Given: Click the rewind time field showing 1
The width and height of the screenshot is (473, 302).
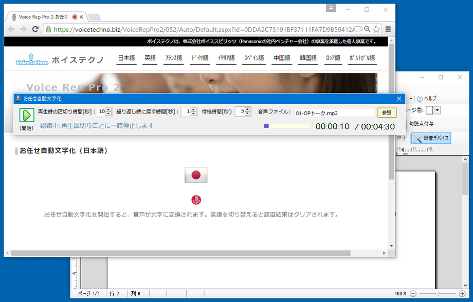Looking at the screenshot, I should [x=186, y=112].
